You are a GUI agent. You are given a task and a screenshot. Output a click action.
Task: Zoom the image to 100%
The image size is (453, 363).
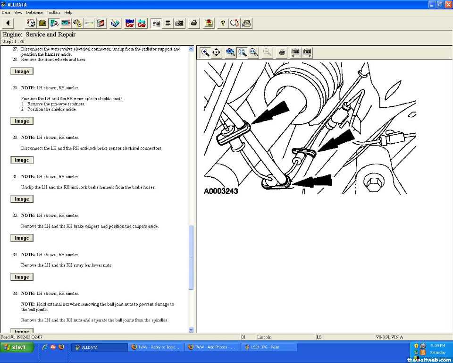click(231, 52)
